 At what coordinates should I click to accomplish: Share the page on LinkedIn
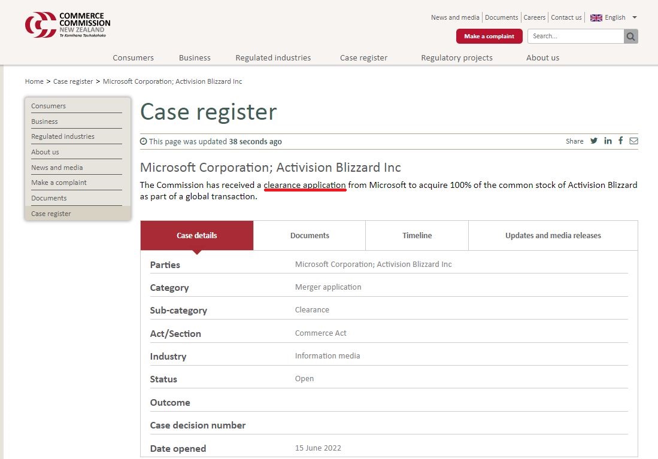(608, 141)
